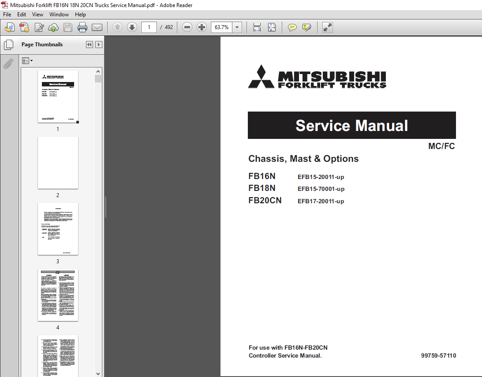Image resolution: width=482 pixels, height=377 pixels.
Task: Select the highlight text tool icon
Action: tap(307, 27)
